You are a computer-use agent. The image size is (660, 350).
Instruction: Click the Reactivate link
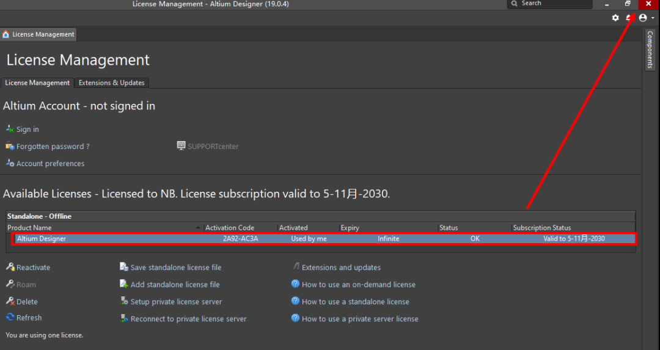pos(33,268)
